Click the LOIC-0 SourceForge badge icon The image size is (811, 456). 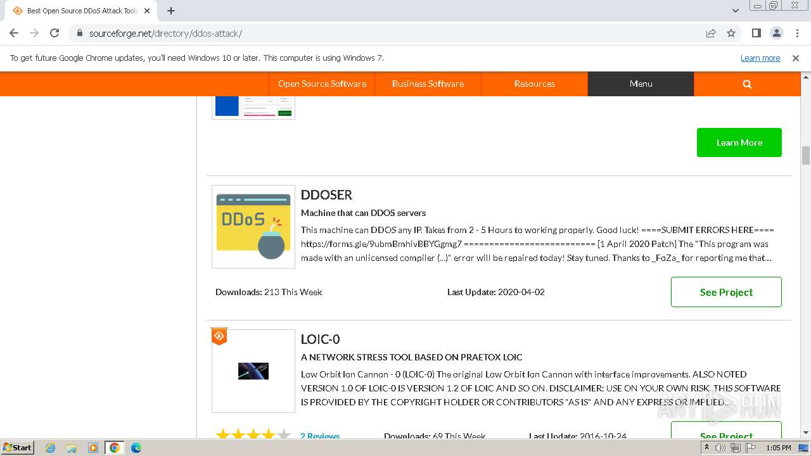point(219,336)
